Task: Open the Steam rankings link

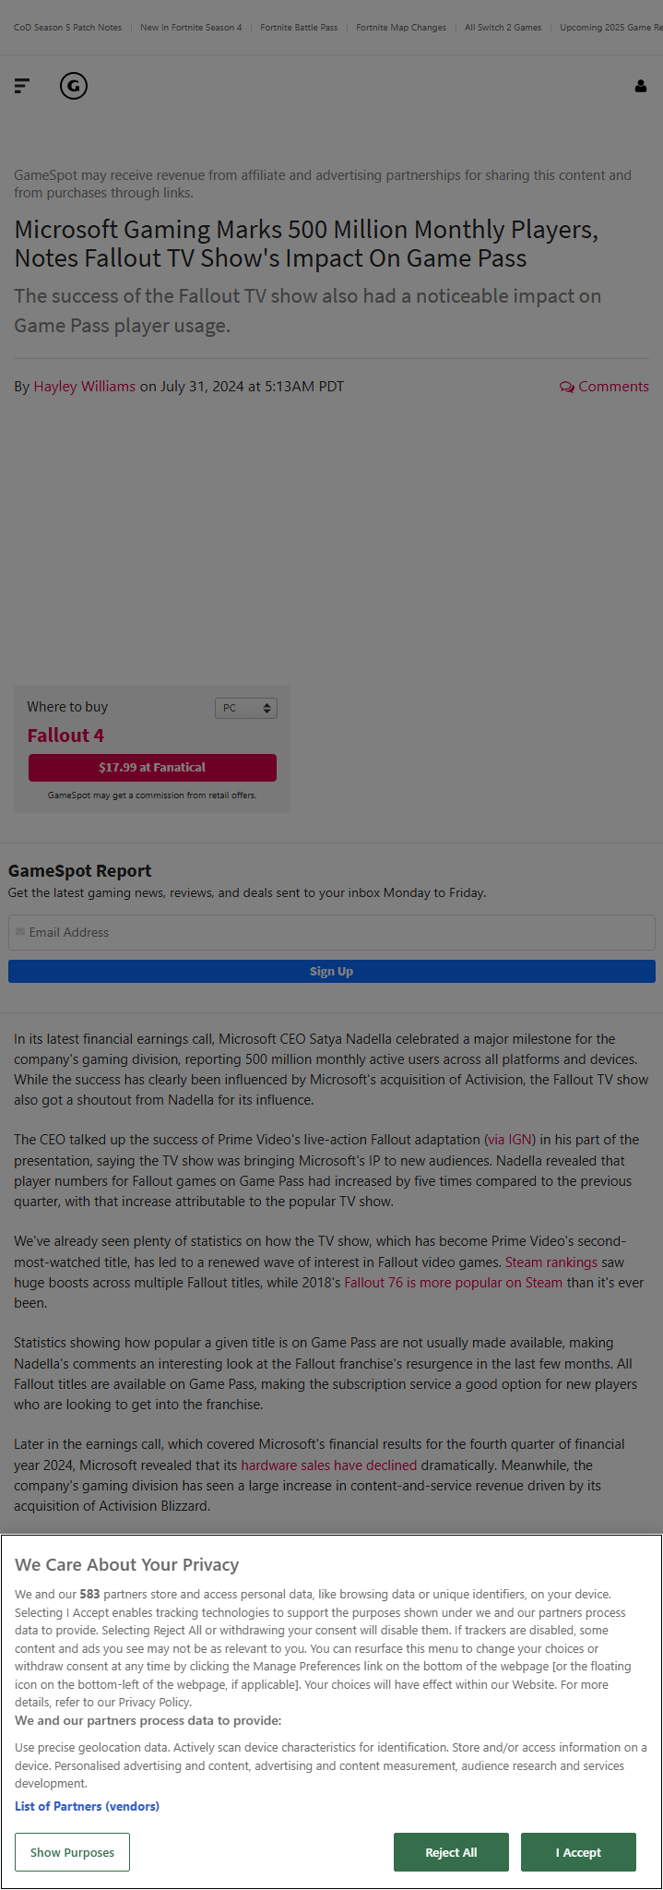Action: (551, 1262)
